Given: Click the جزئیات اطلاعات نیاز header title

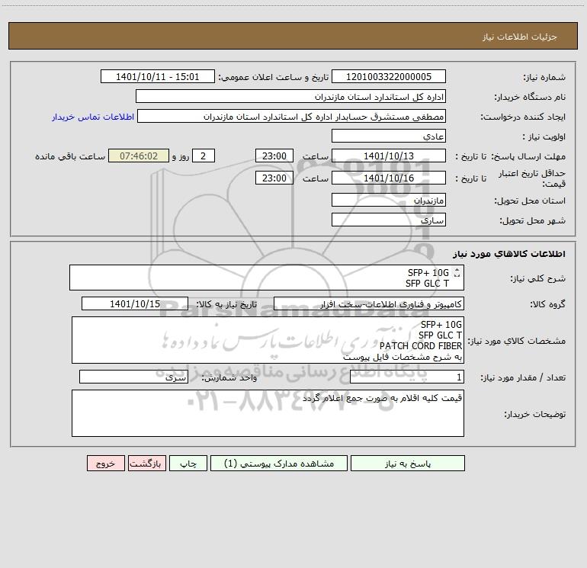Looking at the screenshot, I should coord(520,37).
